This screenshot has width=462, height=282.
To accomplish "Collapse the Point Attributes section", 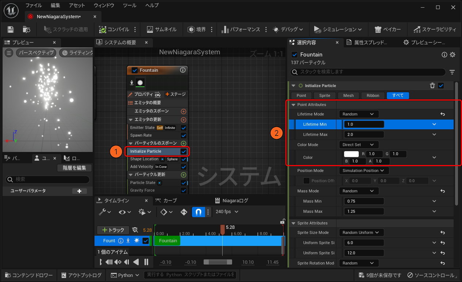I will click(x=293, y=105).
